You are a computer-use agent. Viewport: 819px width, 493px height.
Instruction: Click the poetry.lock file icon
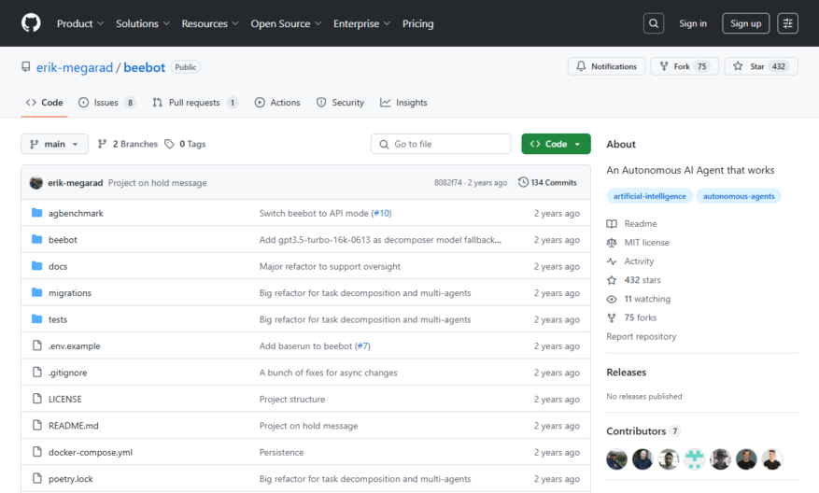36,478
